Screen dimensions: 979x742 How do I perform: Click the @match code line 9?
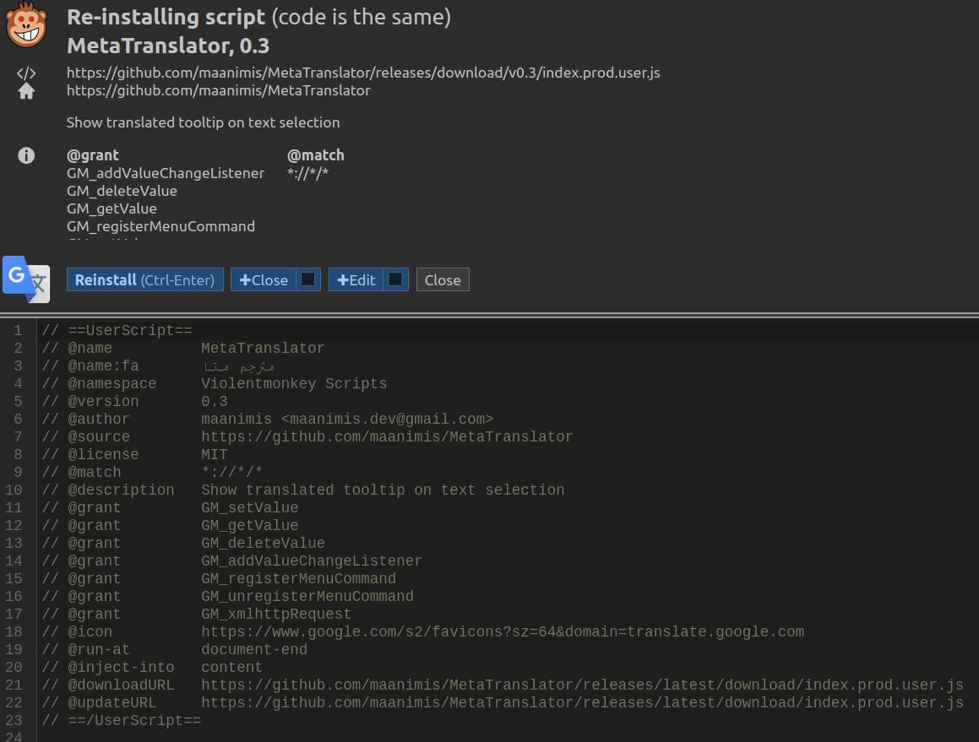click(x=152, y=473)
